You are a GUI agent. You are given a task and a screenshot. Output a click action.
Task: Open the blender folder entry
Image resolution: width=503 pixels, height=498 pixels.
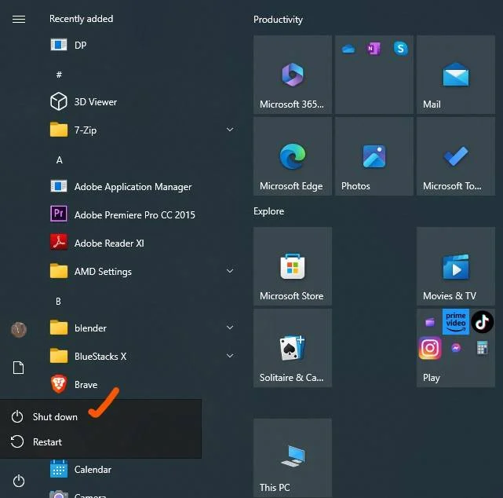coord(141,328)
